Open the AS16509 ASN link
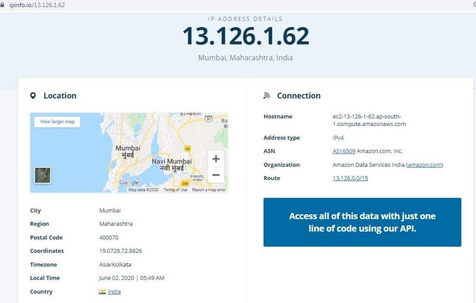 (x=344, y=151)
